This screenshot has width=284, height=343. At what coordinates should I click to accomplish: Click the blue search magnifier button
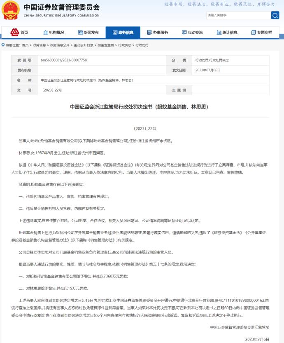[275, 15]
